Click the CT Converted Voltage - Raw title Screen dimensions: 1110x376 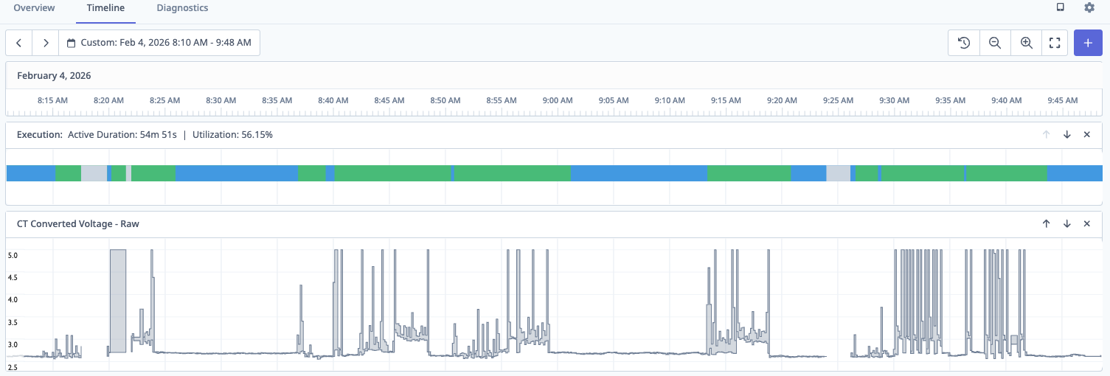pos(78,223)
